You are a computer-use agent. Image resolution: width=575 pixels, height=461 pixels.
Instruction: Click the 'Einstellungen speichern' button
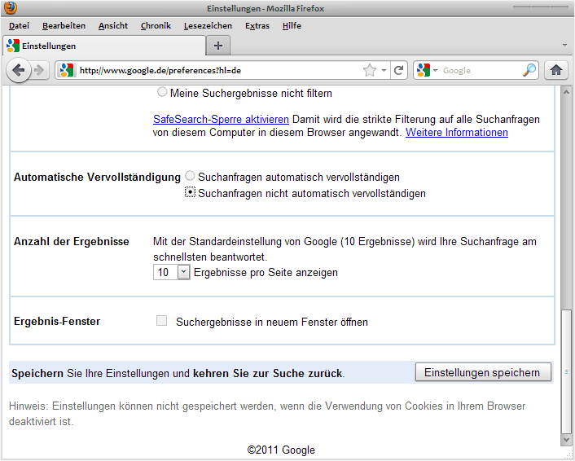[483, 372]
